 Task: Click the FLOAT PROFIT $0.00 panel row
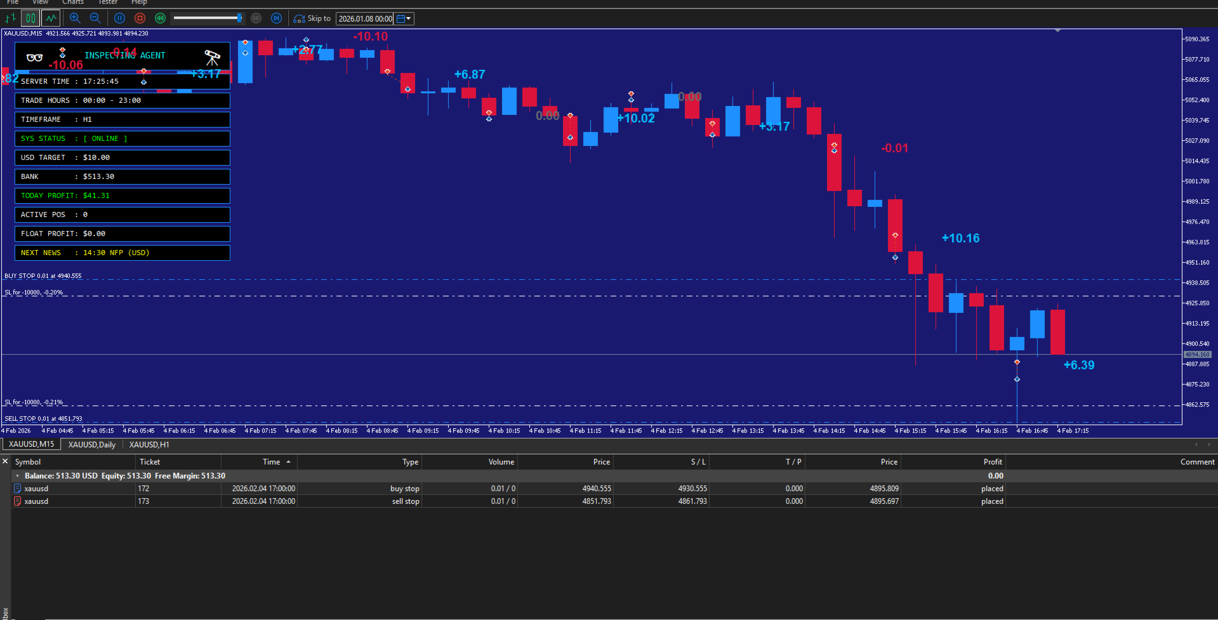click(122, 234)
